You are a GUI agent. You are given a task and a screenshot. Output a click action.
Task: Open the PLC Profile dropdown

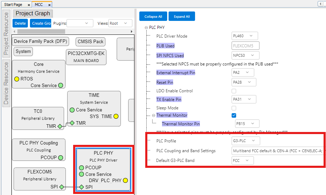[246, 141]
